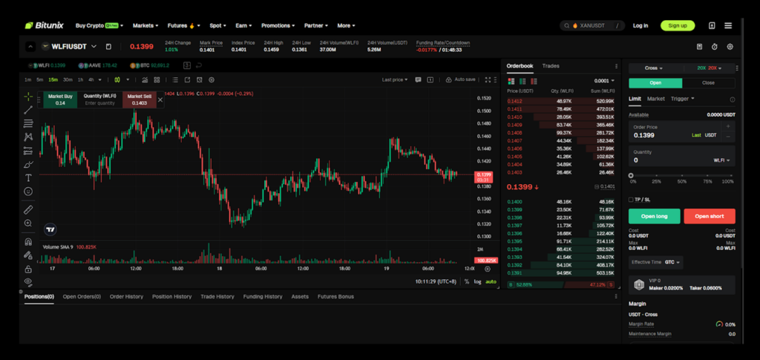Toggle stay in drawing mode
The height and width of the screenshot is (360, 760).
pos(28,255)
